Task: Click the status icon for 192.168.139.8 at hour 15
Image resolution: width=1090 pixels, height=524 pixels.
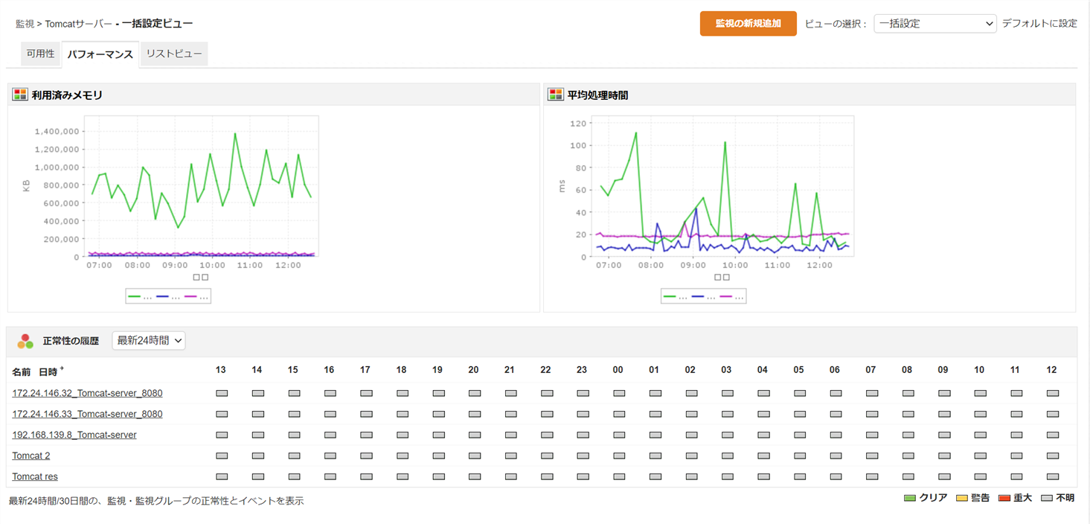Action: point(294,435)
